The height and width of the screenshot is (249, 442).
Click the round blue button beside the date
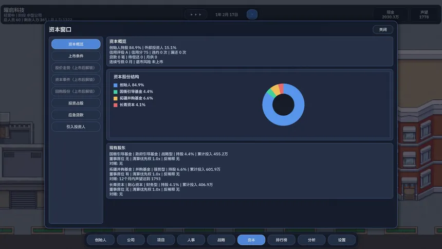(x=252, y=14)
